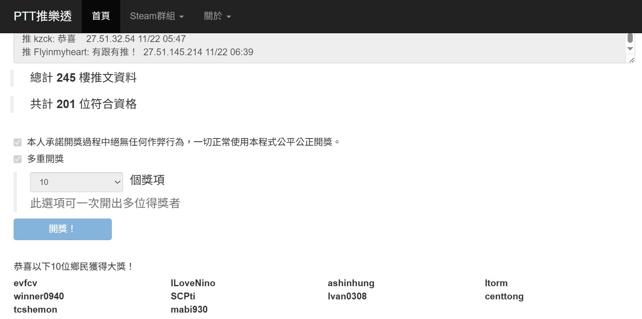Click winner name ILoveNino
Screen dimensions: 642x319
pyautogui.click(x=193, y=283)
